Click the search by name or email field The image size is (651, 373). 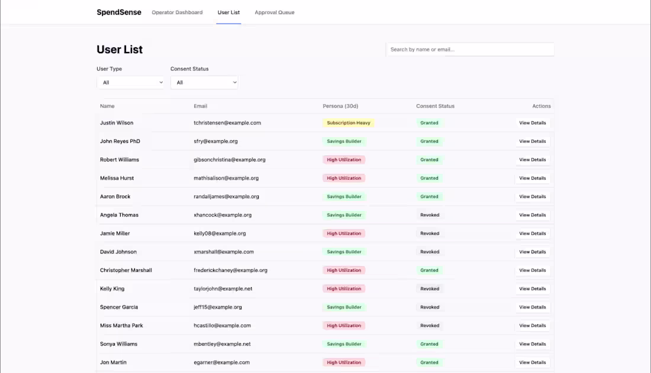click(470, 50)
